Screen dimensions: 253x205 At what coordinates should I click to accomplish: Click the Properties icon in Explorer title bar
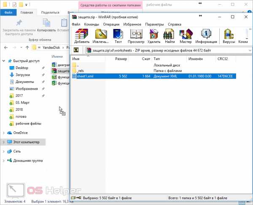(14, 5)
